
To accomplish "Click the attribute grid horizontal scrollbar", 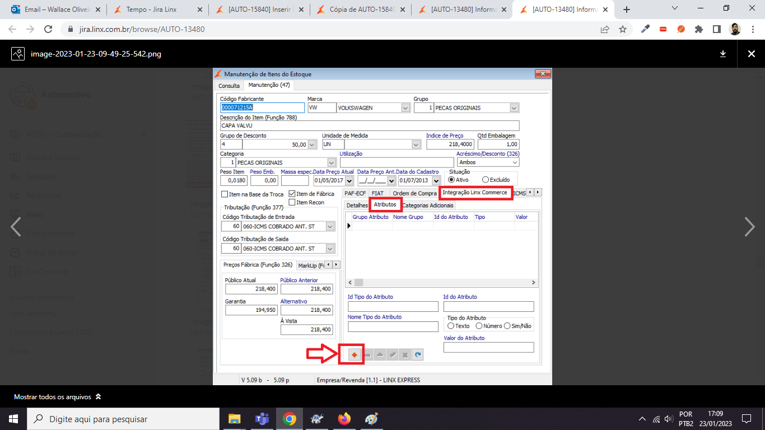I will (x=441, y=283).
